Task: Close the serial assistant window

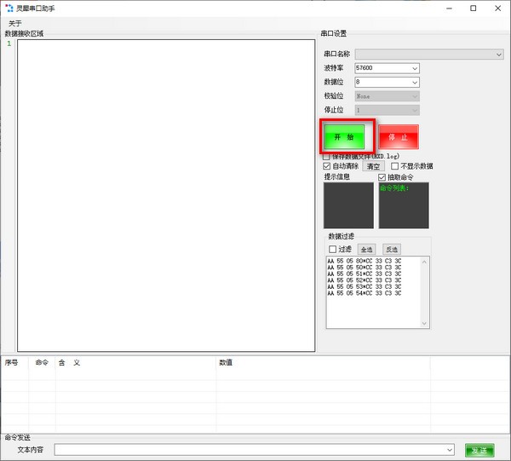Action: point(498,9)
